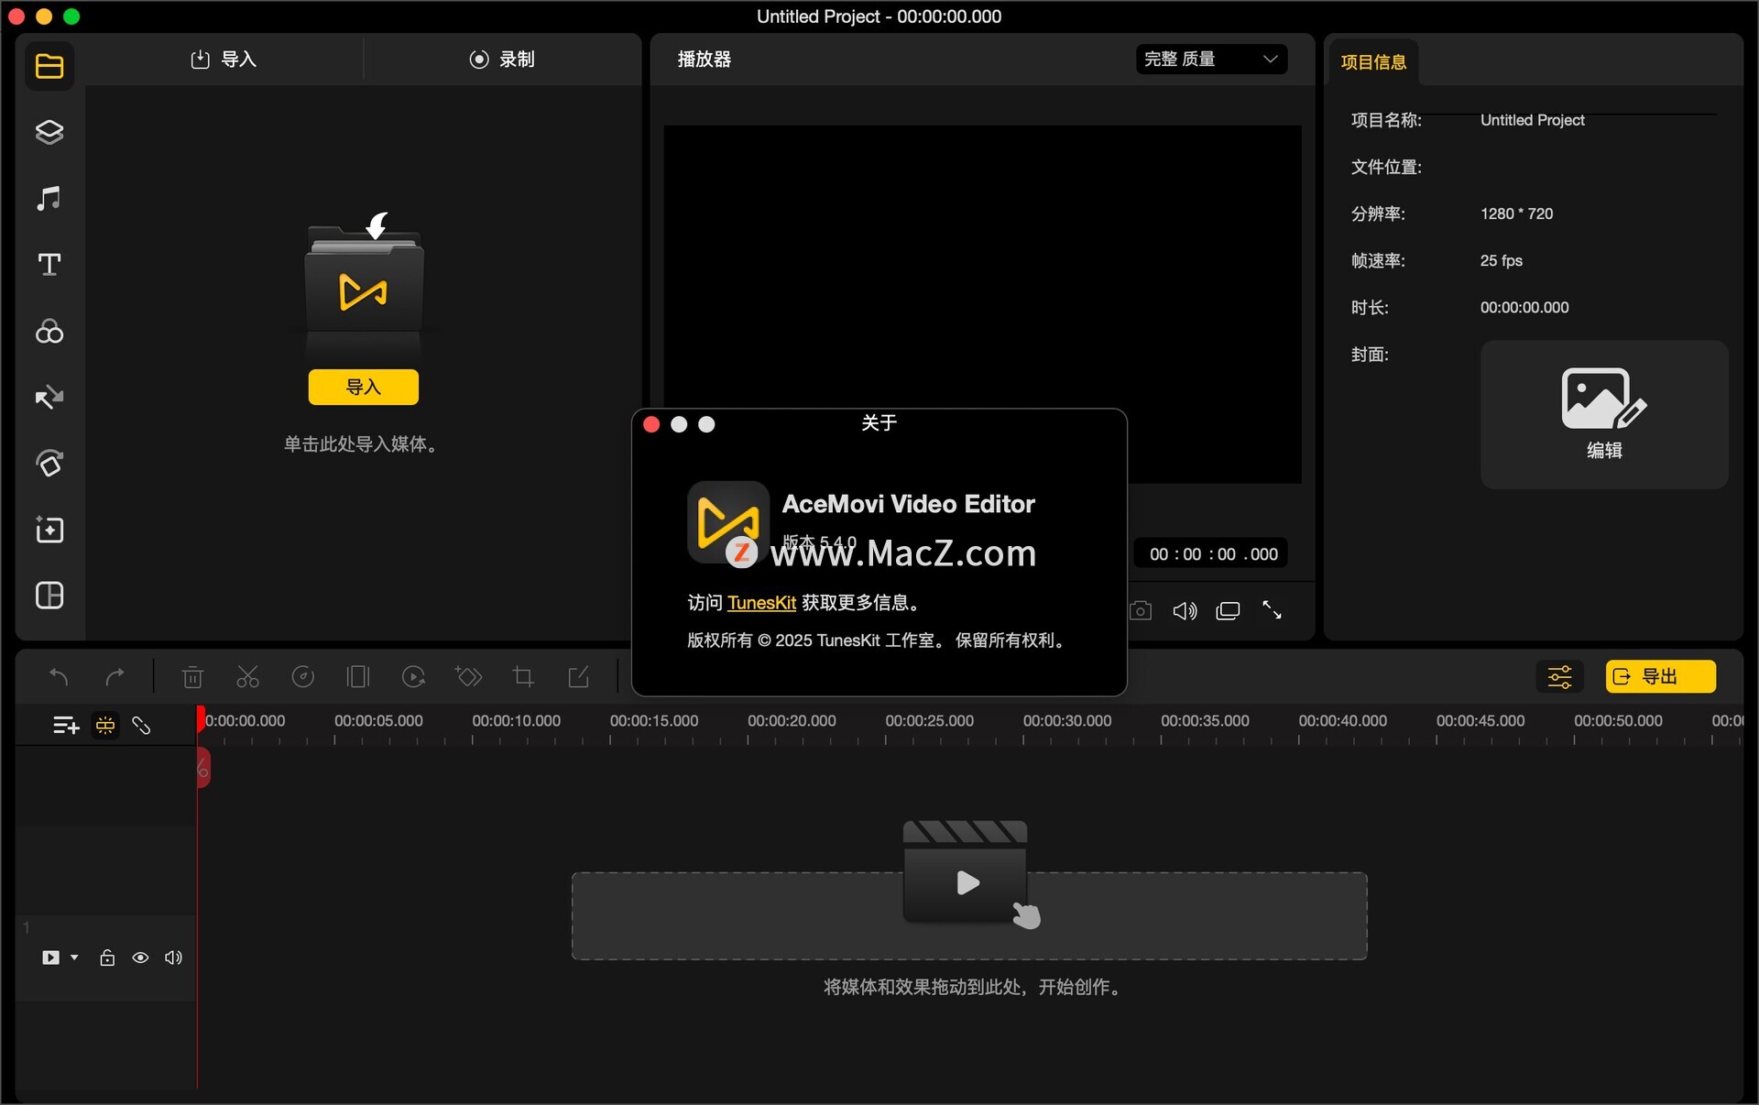Click the timeline drop zone placeholder
The width and height of the screenshot is (1759, 1105).
pos(969,915)
